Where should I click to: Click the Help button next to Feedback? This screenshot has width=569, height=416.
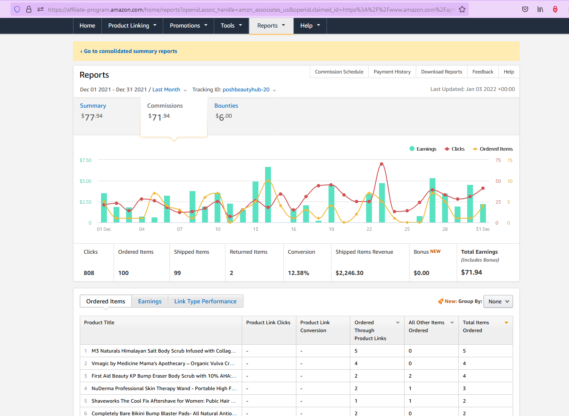pos(509,72)
